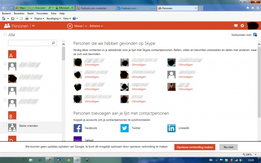Click Uitnodigen for first Skype contact
Screen dimensions: 261x163
tap(92, 65)
